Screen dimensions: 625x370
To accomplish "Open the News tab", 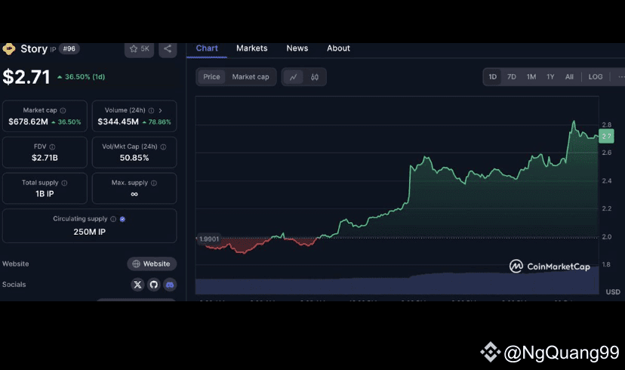I will click(297, 48).
